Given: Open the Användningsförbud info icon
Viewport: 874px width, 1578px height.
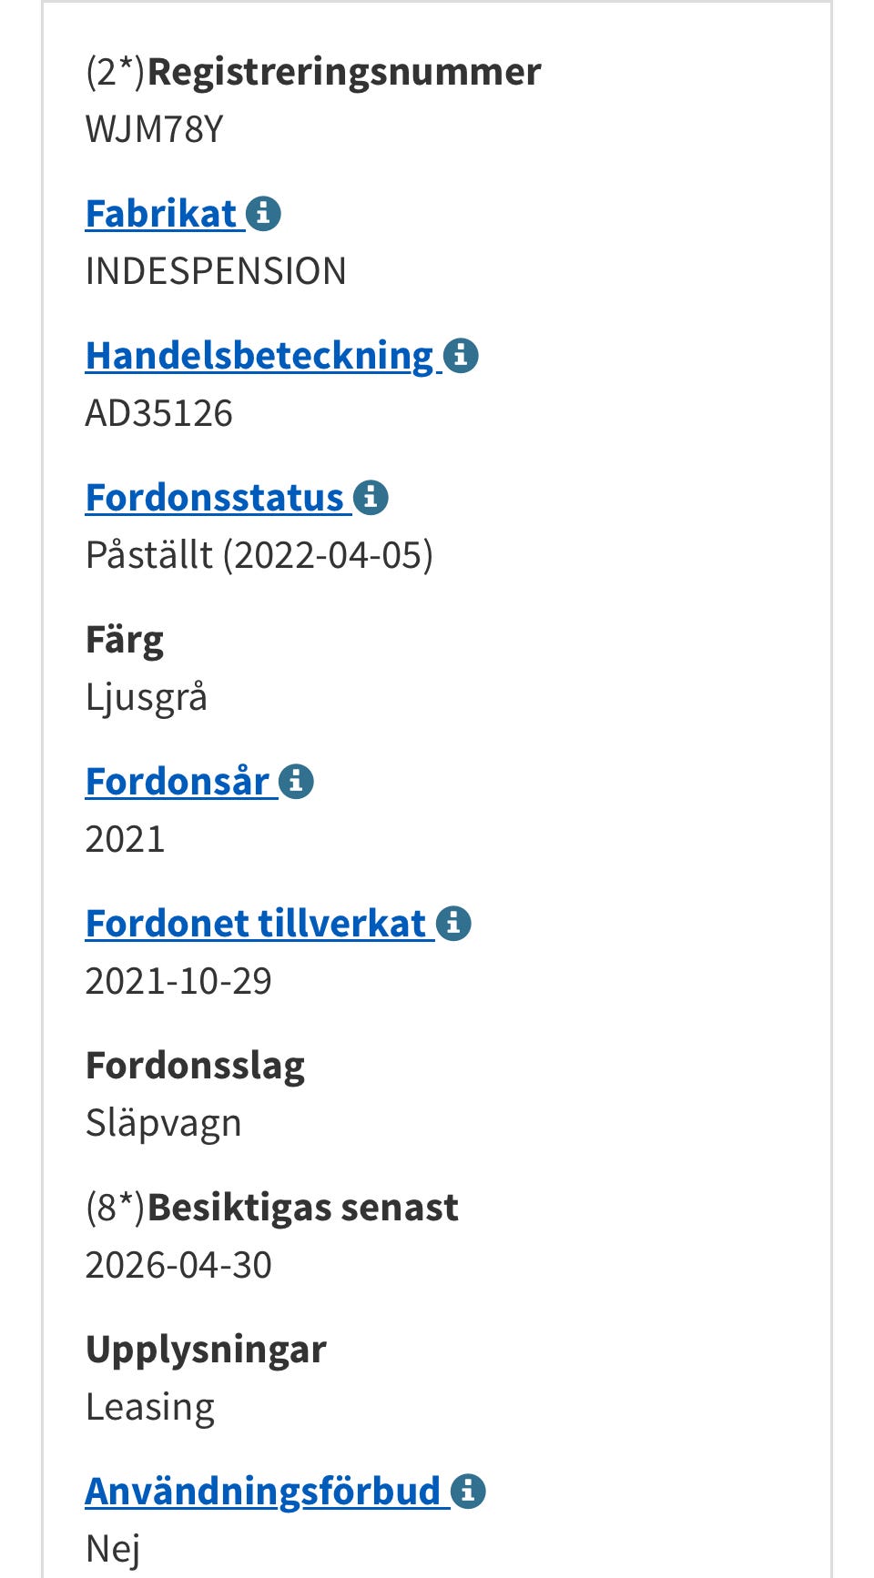Looking at the screenshot, I should [x=468, y=1492].
